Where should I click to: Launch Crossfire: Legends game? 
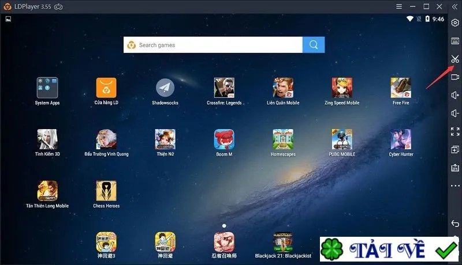224,88
